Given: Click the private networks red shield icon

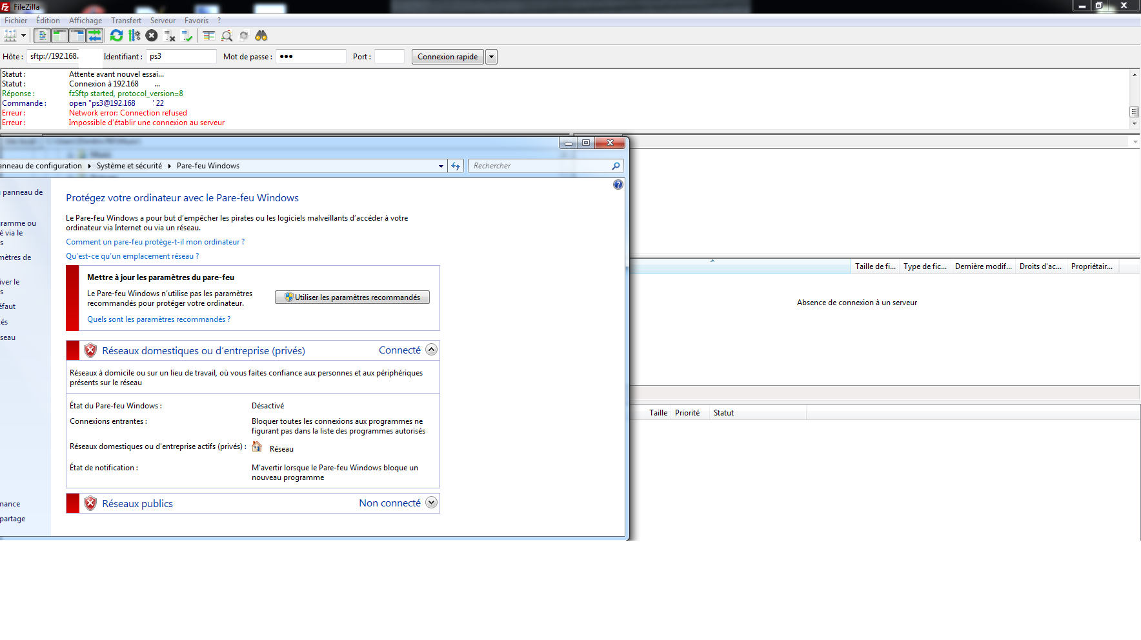Looking at the screenshot, I should [90, 350].
